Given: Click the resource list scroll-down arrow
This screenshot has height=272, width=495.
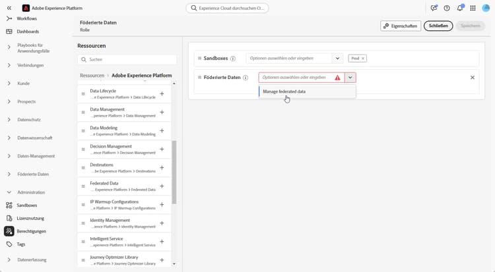Looking at the screenshot, I should [174, 264].
